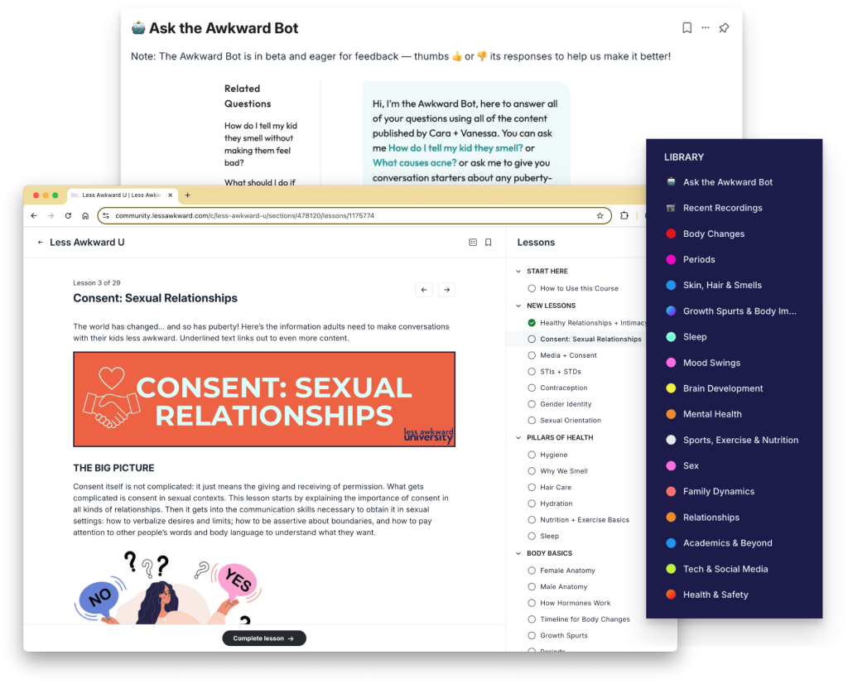Collapse the PILLARS OF HEALTH section

click(518, 438)
